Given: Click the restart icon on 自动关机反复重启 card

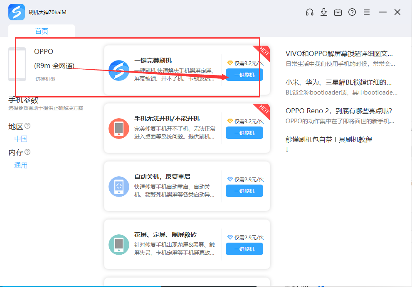Looking at the screenshot, I should coord(119,187).
